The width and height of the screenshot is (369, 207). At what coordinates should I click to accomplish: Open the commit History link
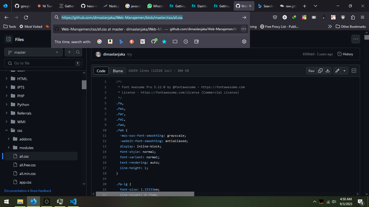(x=345, y=54)
